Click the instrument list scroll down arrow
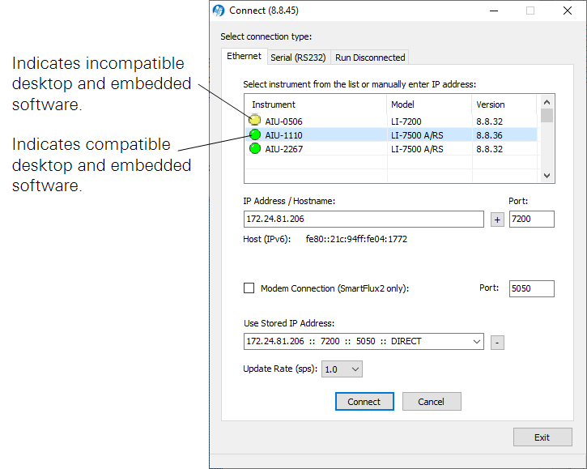The height and width of the screenshot is (469, 587). [547, 175]
